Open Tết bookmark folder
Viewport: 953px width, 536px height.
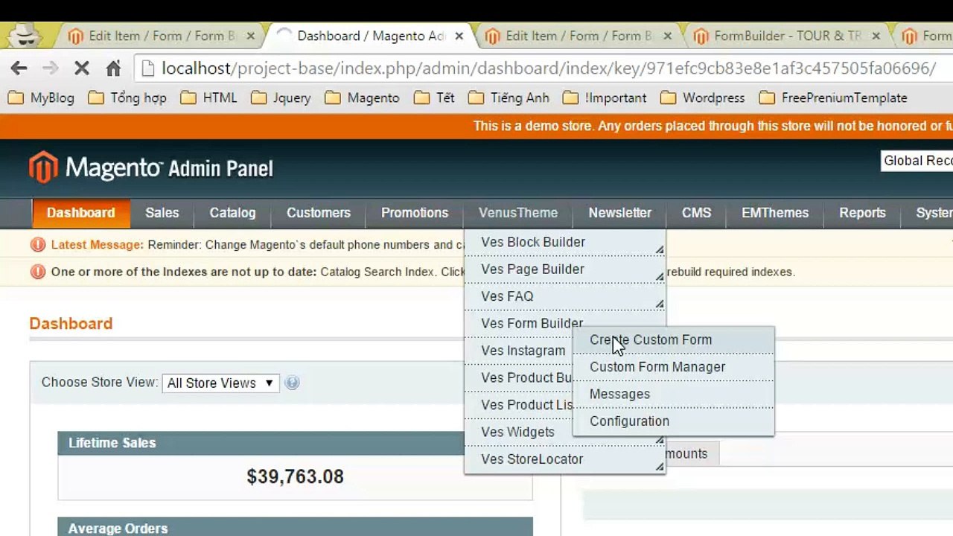pyautogui.click(x=435, y=98)
